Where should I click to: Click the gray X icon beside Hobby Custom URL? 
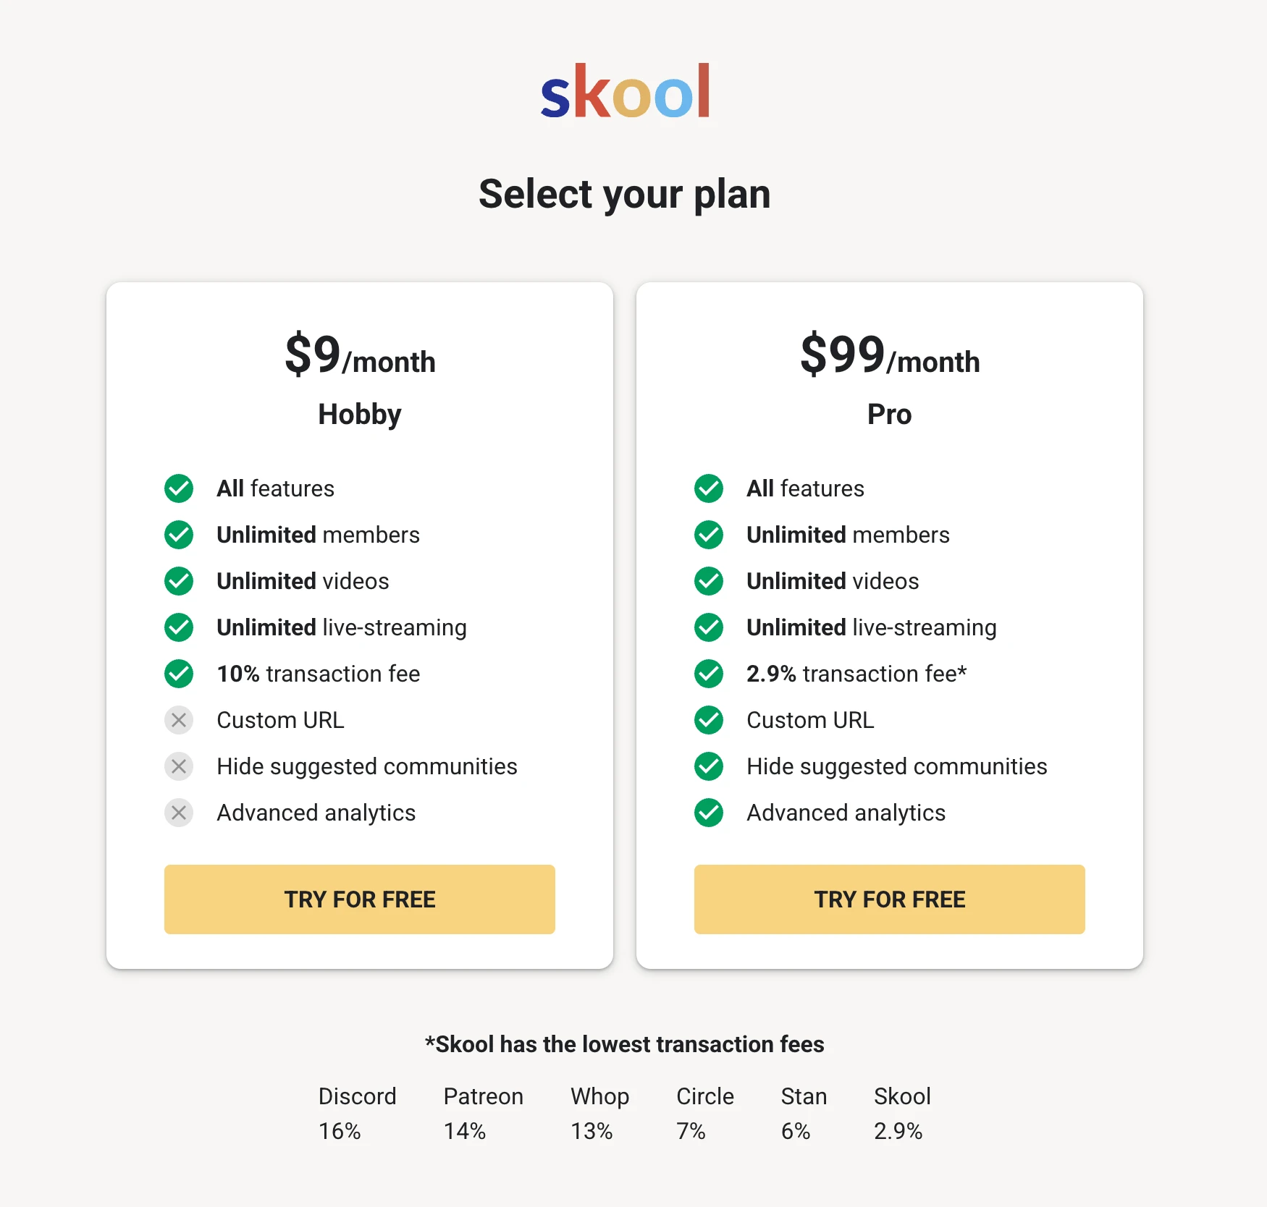[x=179, y=720]
